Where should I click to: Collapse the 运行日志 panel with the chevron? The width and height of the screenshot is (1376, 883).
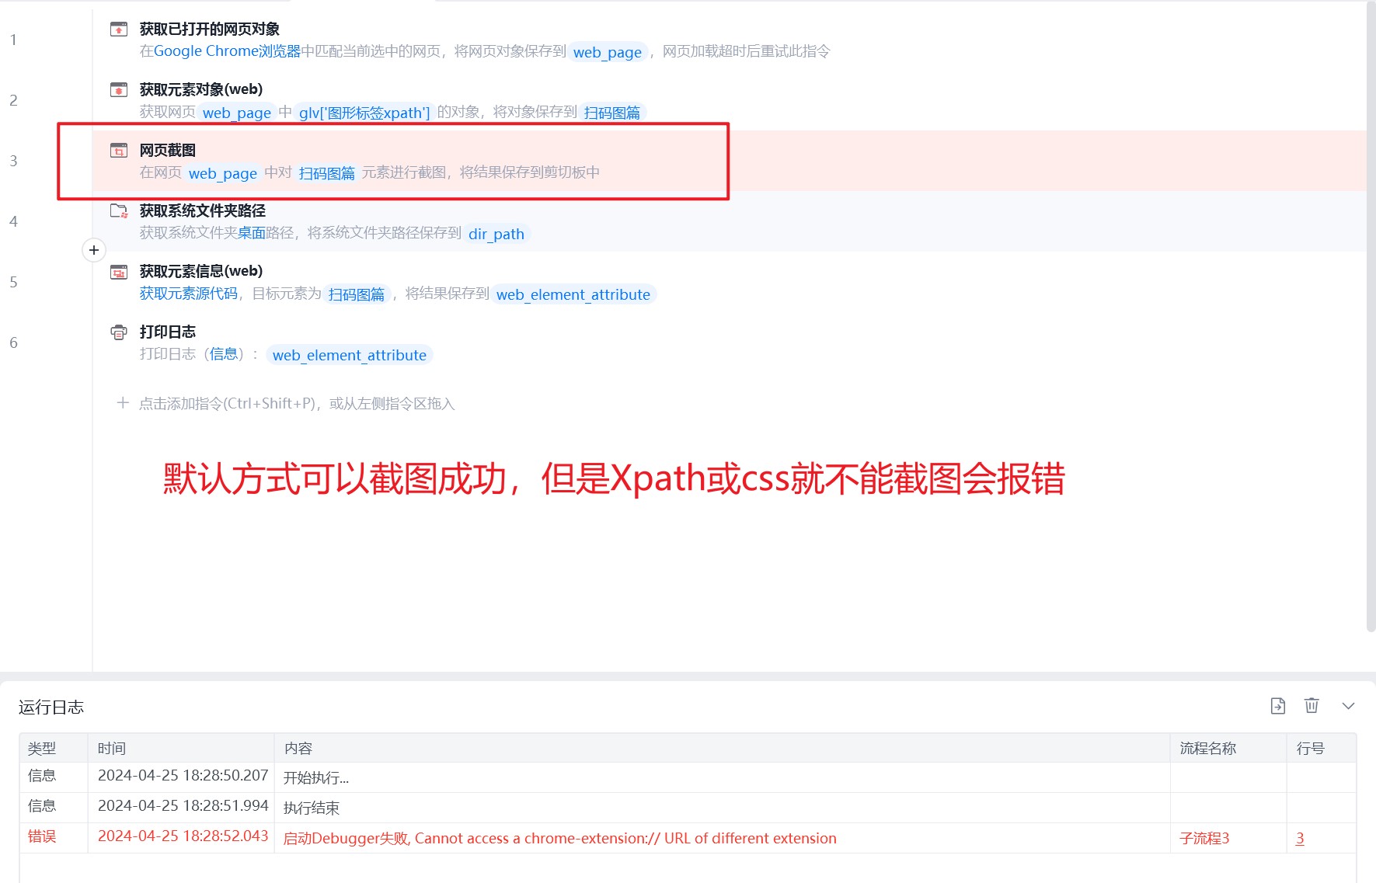(x=1348, y=706)
